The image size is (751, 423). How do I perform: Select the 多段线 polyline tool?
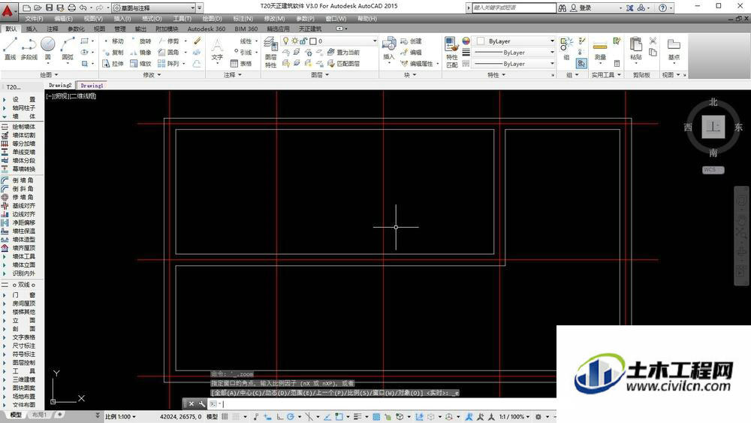29,49
